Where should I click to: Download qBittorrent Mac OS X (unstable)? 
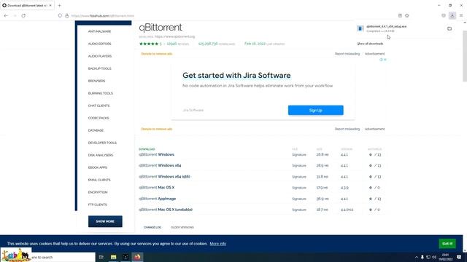166,210
